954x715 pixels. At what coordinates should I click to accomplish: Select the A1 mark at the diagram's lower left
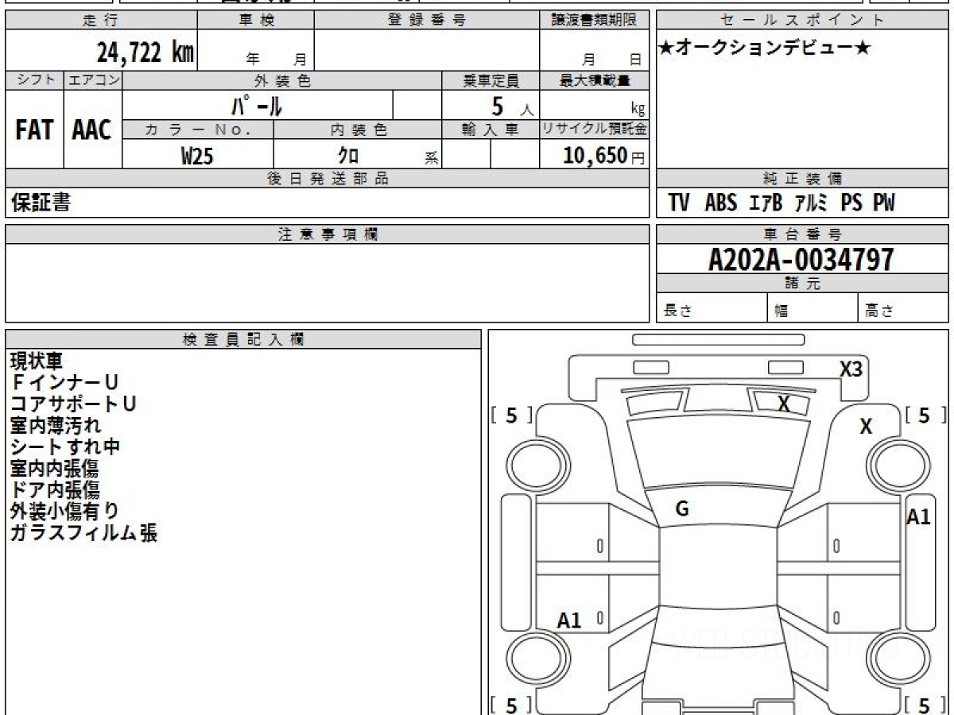pyautogui.click(x=569, y=620)
